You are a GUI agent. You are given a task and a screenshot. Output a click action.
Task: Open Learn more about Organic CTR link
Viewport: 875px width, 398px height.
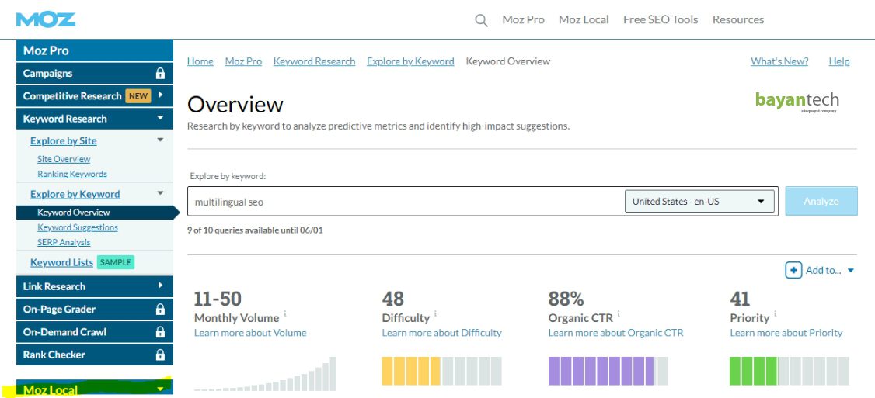pos(616,333)
